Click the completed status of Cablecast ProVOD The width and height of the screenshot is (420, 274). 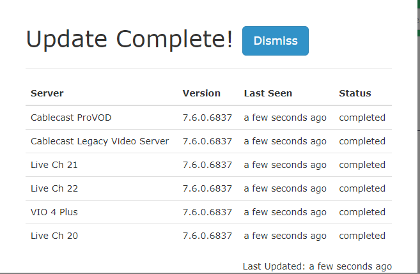(362, 118)
